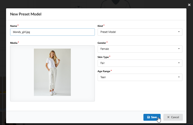
Task: Click the 'New Preset Model' dialog title
Action: click(26, 14)
